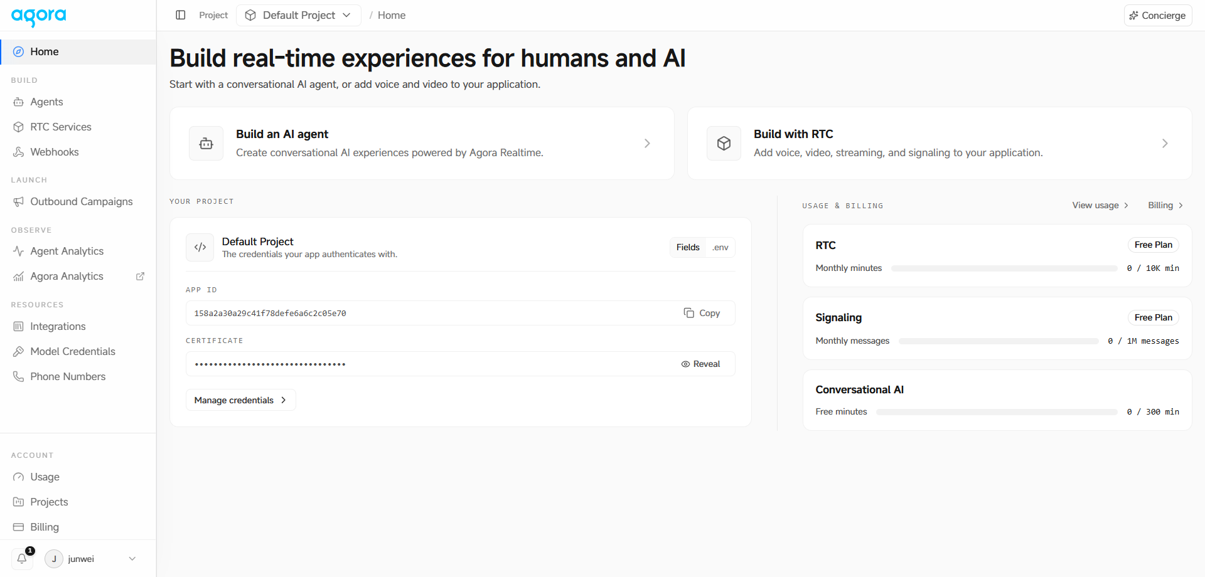
Task: Click the external link icon beside Agora Analytics
Action: click(141, 277)
